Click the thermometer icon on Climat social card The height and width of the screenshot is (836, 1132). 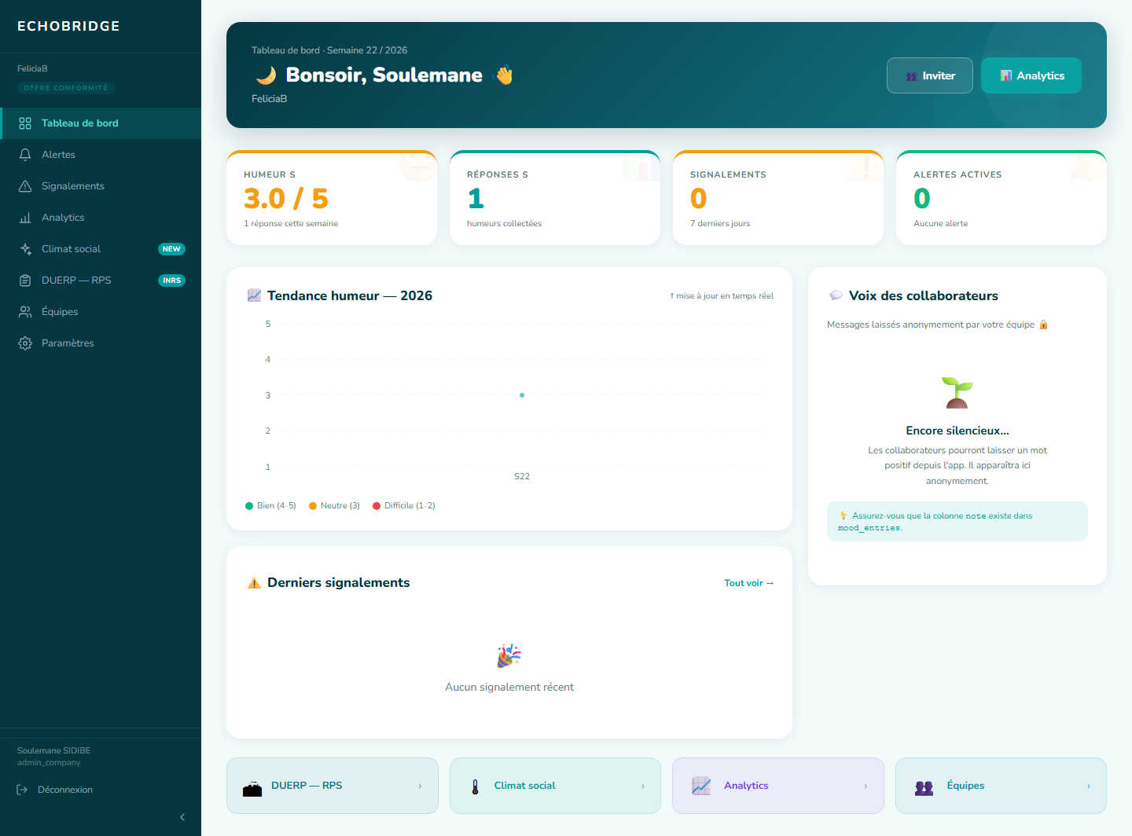click(475, 786)
